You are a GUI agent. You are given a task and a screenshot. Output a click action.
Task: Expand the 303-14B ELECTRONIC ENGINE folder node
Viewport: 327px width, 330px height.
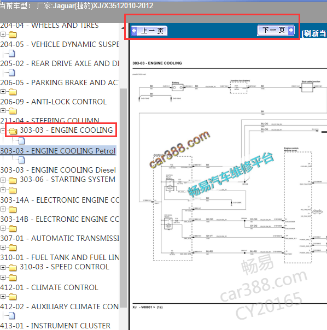tap(3, 209)
